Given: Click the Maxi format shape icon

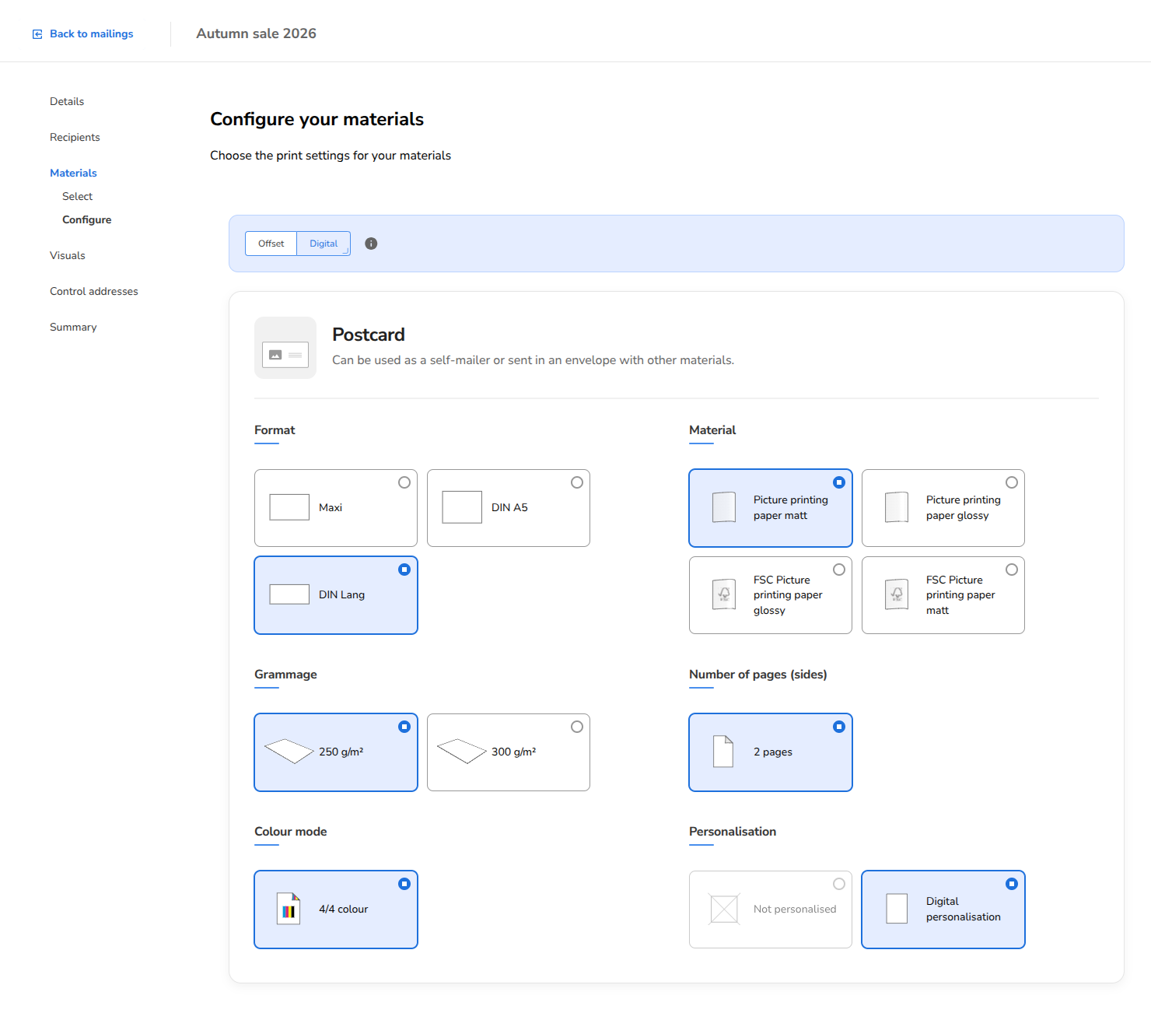Looking at the screenshot, I should pos(289,507).
